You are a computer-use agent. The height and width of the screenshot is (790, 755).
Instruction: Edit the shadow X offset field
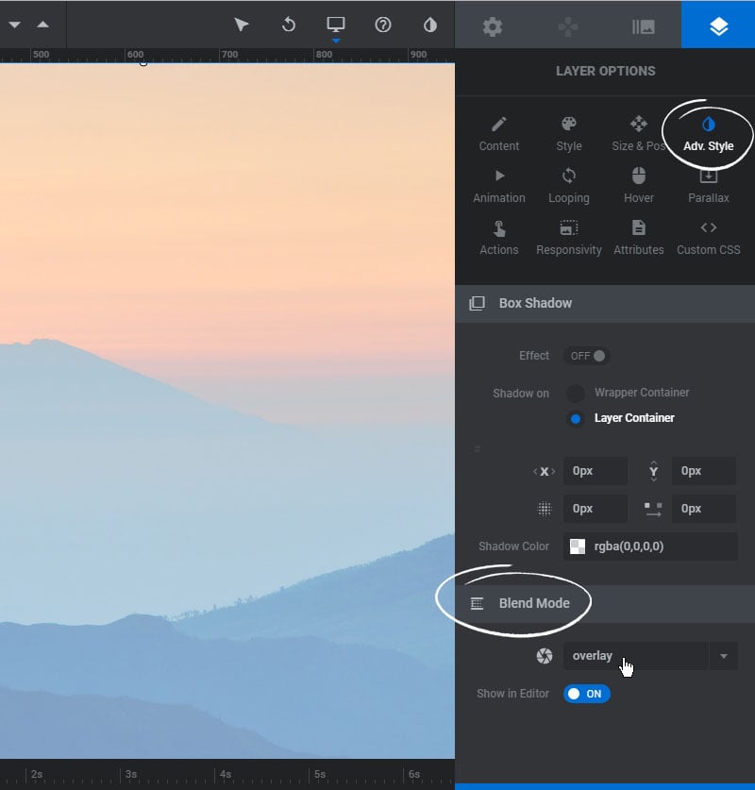(x=596, y=471)
